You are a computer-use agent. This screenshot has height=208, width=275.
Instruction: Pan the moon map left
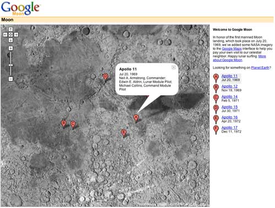pos(5,35)
